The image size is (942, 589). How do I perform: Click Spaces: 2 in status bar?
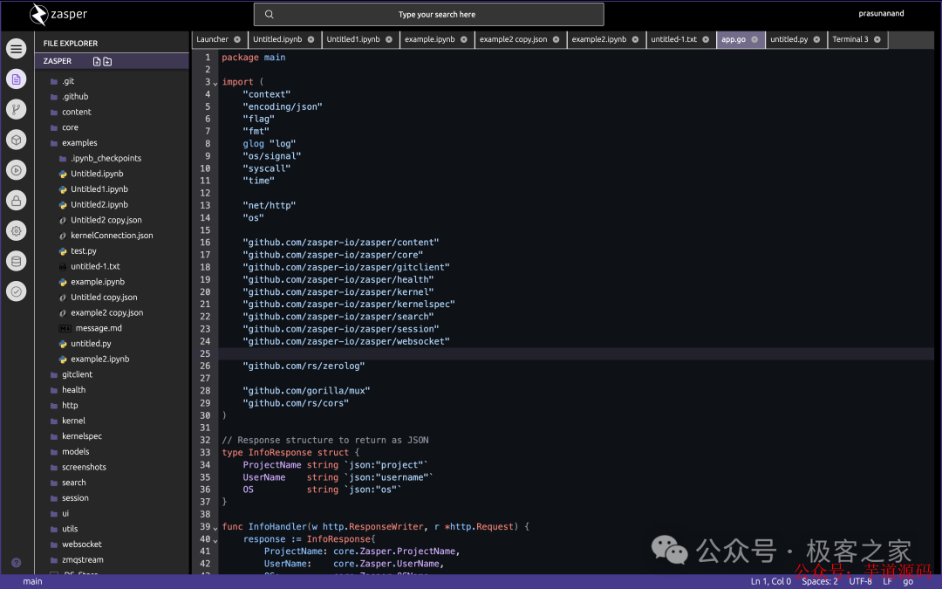point(819,581)
